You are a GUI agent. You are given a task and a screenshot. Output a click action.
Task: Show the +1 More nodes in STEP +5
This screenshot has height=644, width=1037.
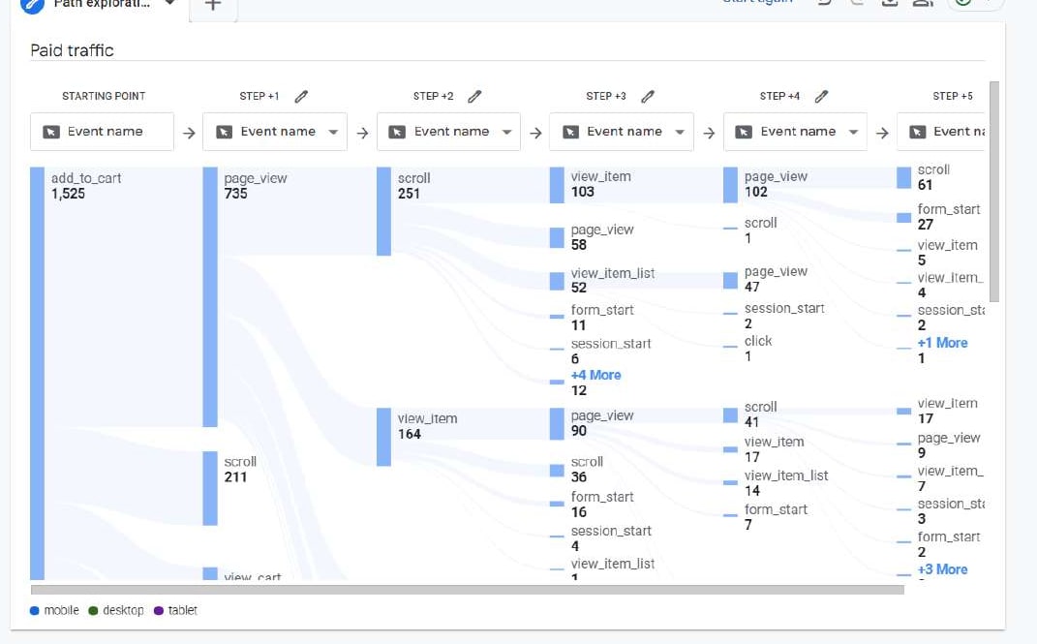coord(942,343)
